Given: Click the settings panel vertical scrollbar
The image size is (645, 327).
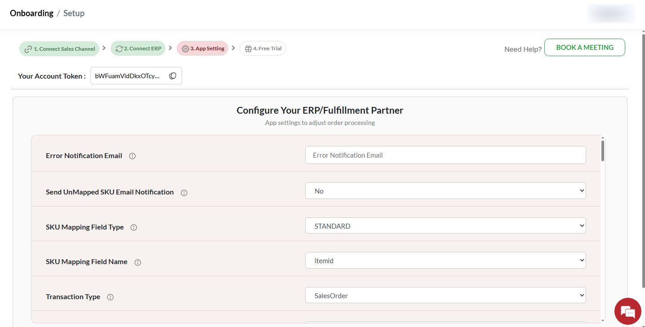Looking at the screenshot, I should (x=602, y=151).
